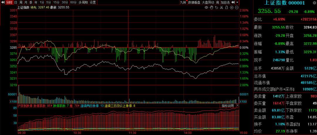Switch to the 周 weekly chart tab
The height and width of the screenshot is (135, 317).
point(21,2)
